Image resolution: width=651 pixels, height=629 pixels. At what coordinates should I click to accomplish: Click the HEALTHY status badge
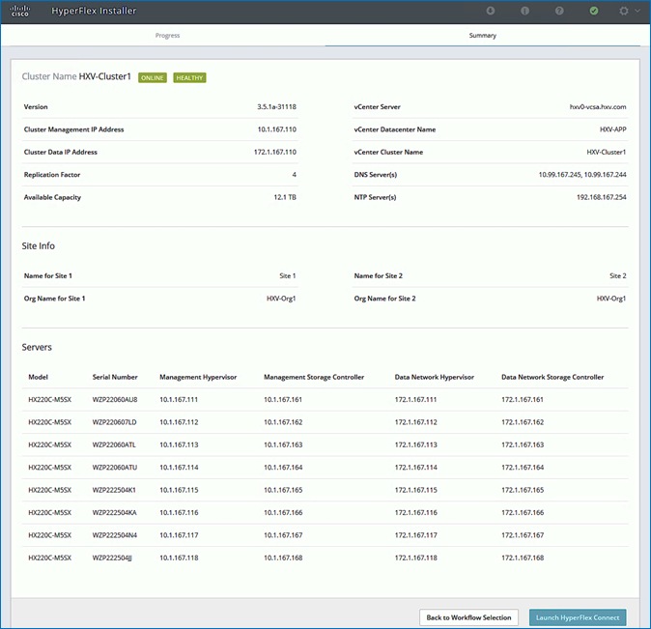pos(189,77)
